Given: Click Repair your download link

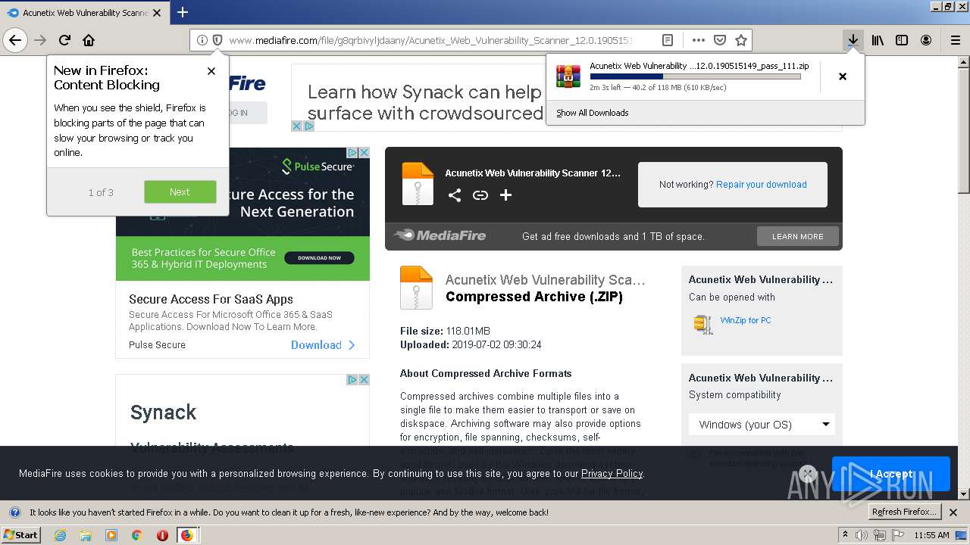Looking at the screenshot, I should 761,184.
